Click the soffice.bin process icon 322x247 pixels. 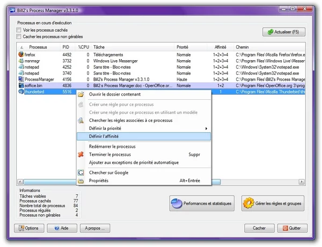[x=21, y=85]
